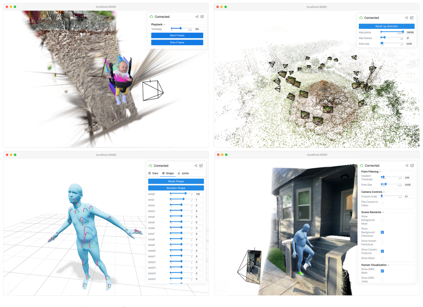The height and width of the screenshot is (307, 423).
Task: Click the beta10 value field
Action: pyautogui.click(x=199, y=251)
